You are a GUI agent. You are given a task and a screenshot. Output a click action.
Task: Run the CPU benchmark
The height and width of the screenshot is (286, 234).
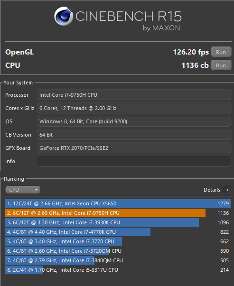point(221,65)
